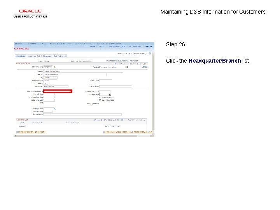Screen dimensions: 280x210
Task: Show previous row arrow in Operation Details header
Action: tap(134, 63)
